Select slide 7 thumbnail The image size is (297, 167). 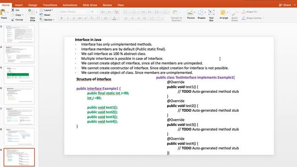click(19, 116)
